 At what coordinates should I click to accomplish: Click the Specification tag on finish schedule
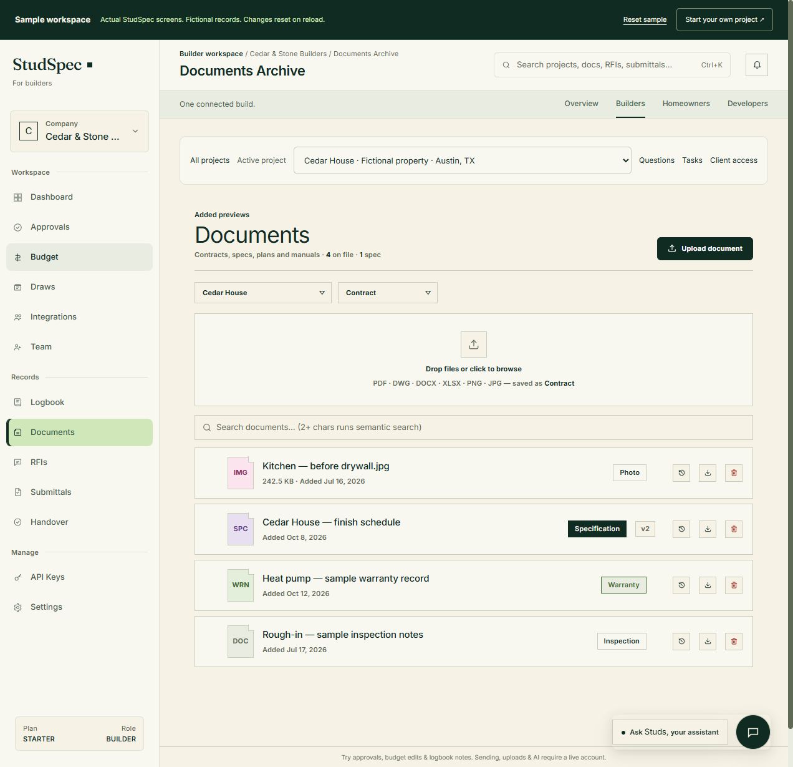(597, 529)
